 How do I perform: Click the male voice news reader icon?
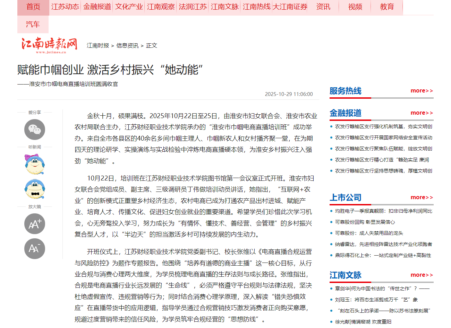click(35, 189)
